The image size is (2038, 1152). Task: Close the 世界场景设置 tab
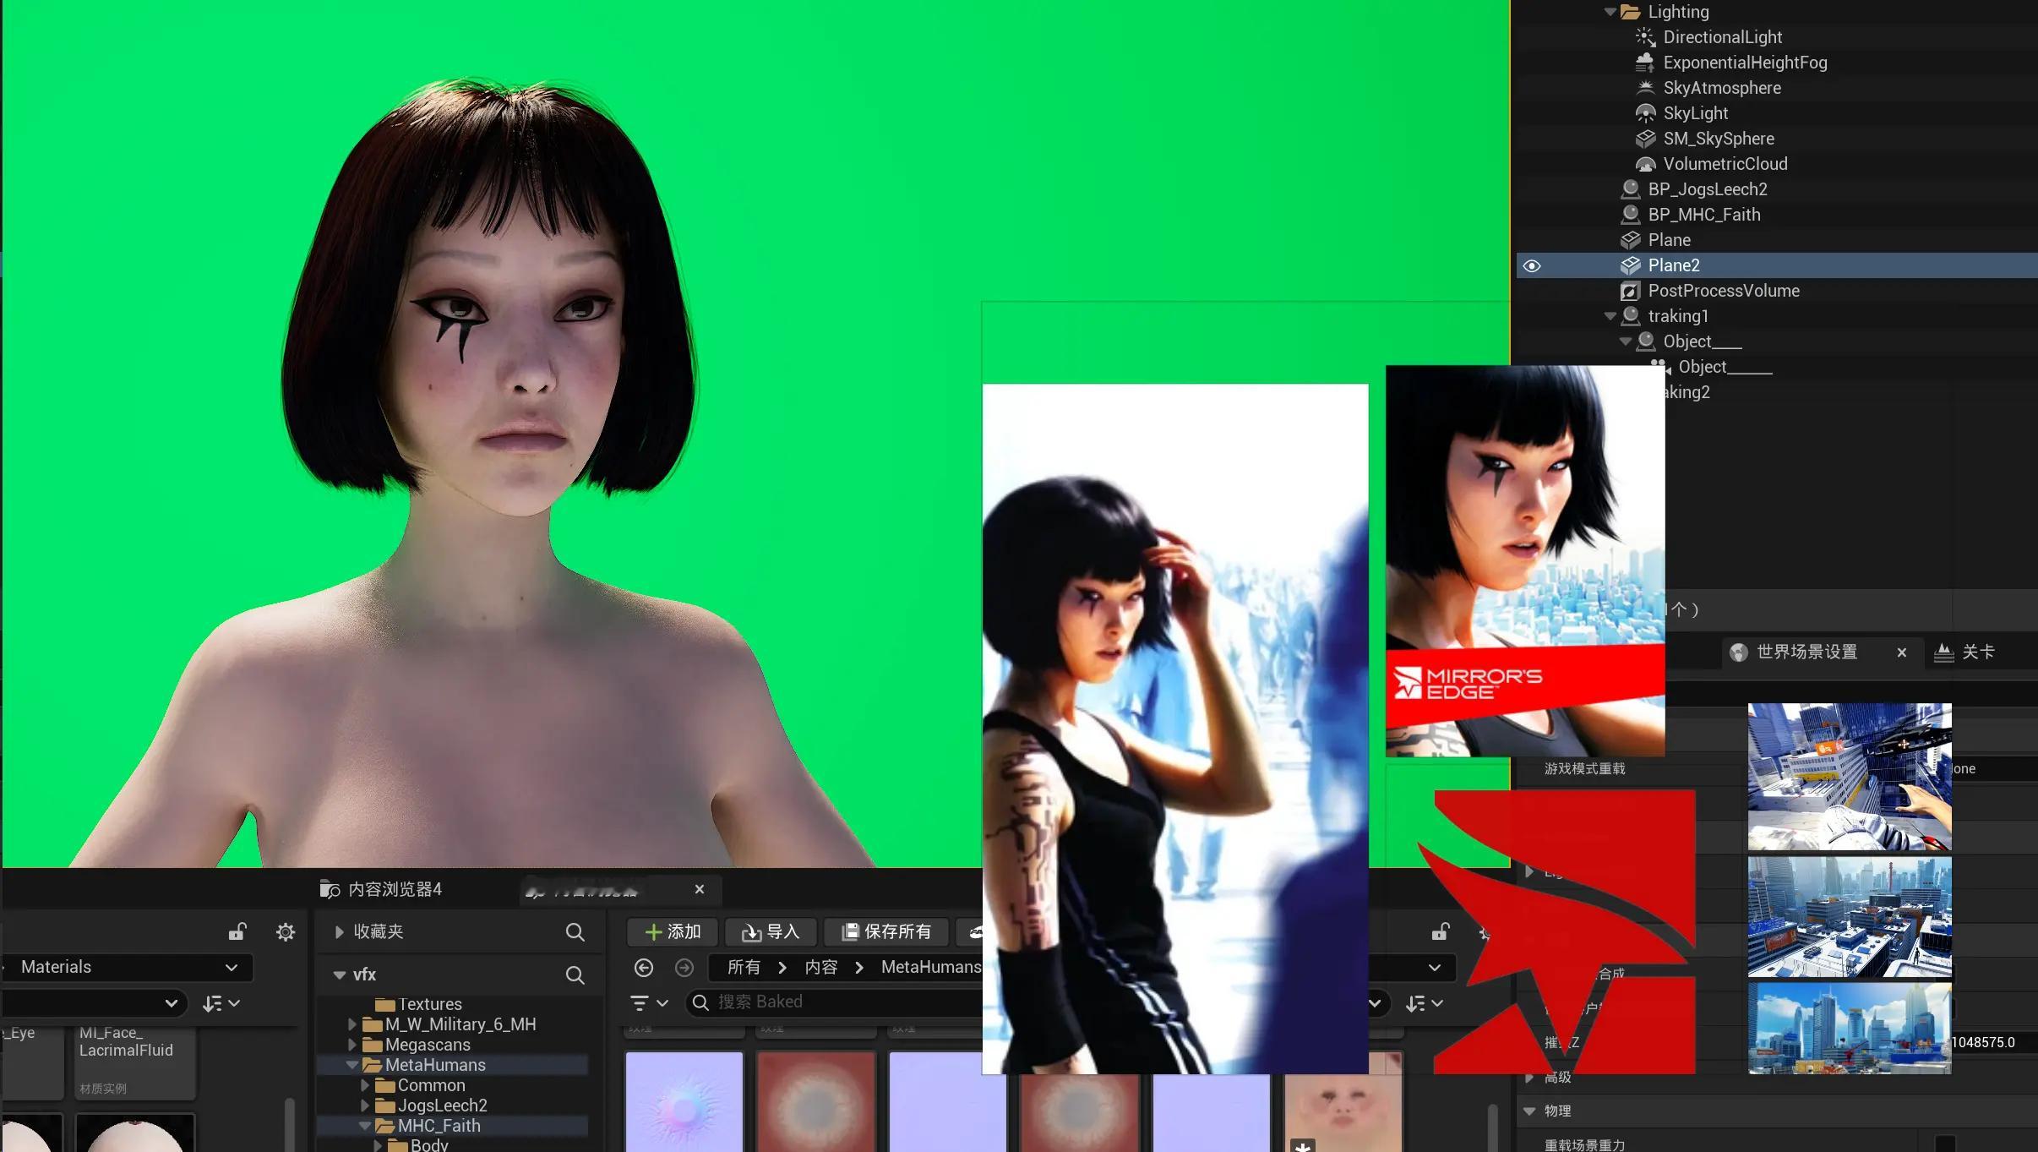(x=1902, y=652)
